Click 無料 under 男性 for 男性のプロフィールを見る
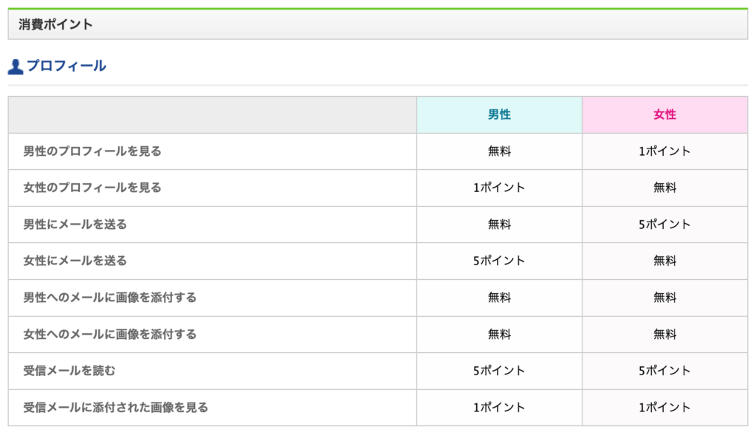 [x=499, y=151]
